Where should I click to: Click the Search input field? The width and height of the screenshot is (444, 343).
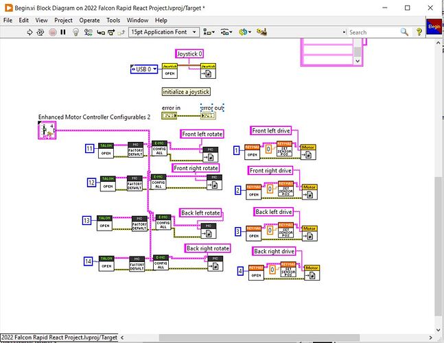pos(372,32)
